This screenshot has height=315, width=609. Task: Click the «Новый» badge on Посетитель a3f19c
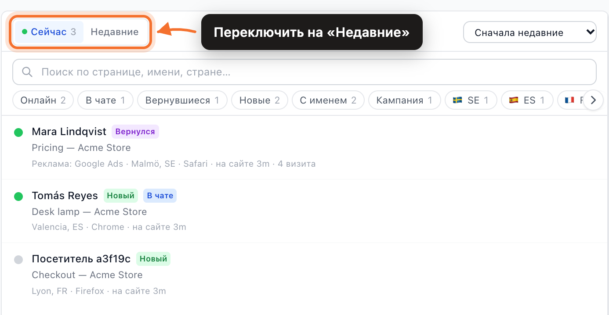(153, 259)
